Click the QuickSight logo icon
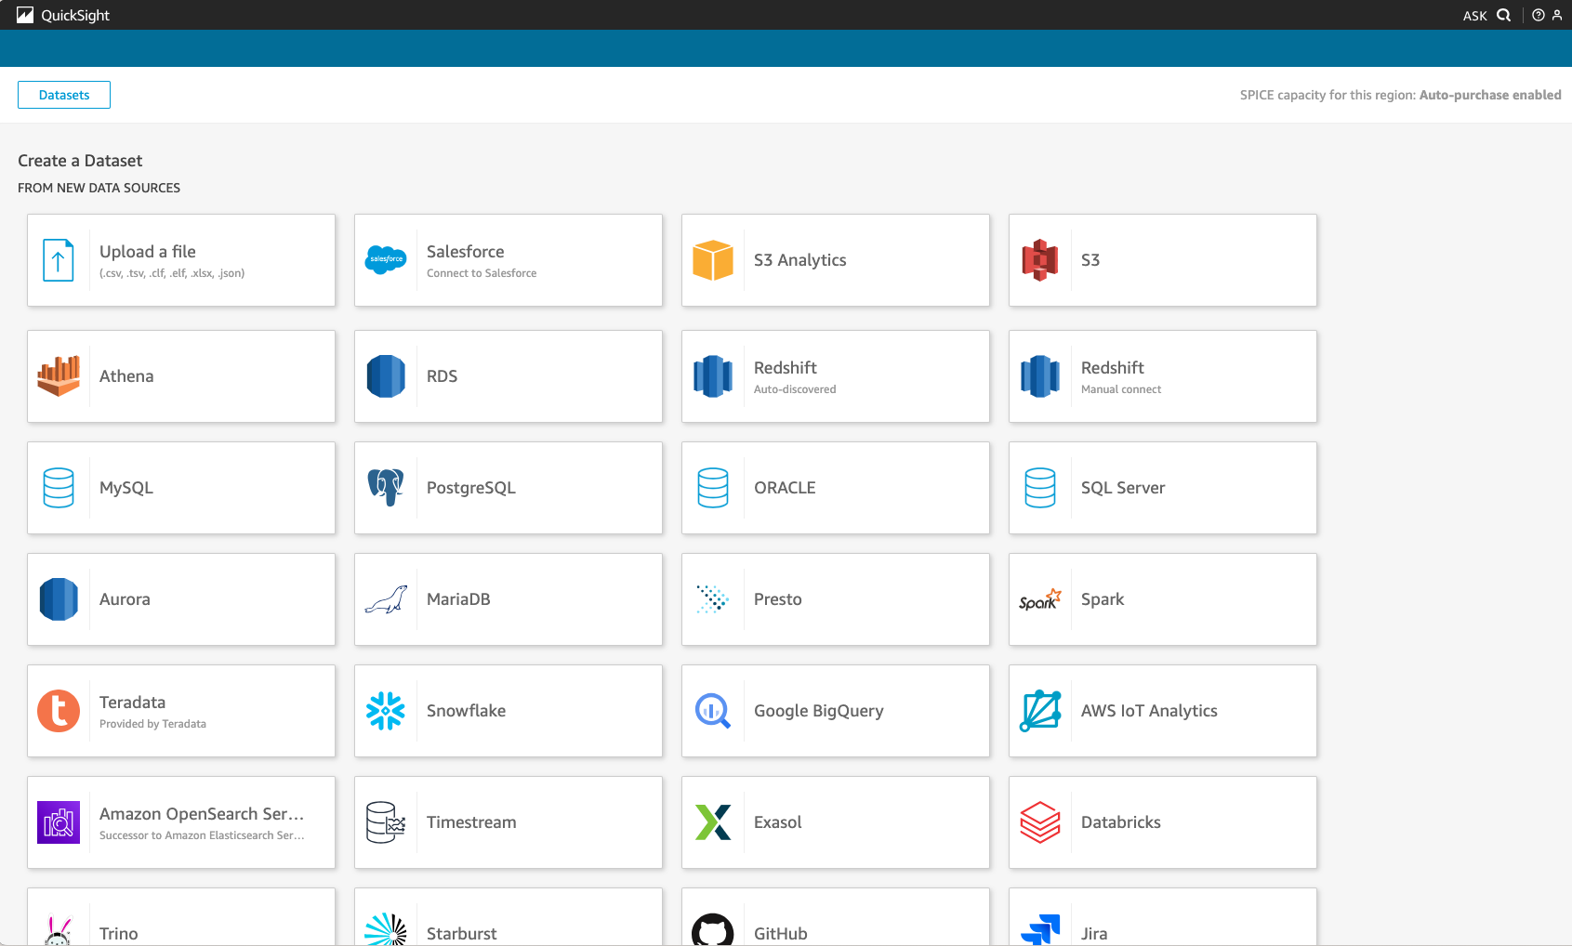 pyautogui.click(x=25, y=15)
